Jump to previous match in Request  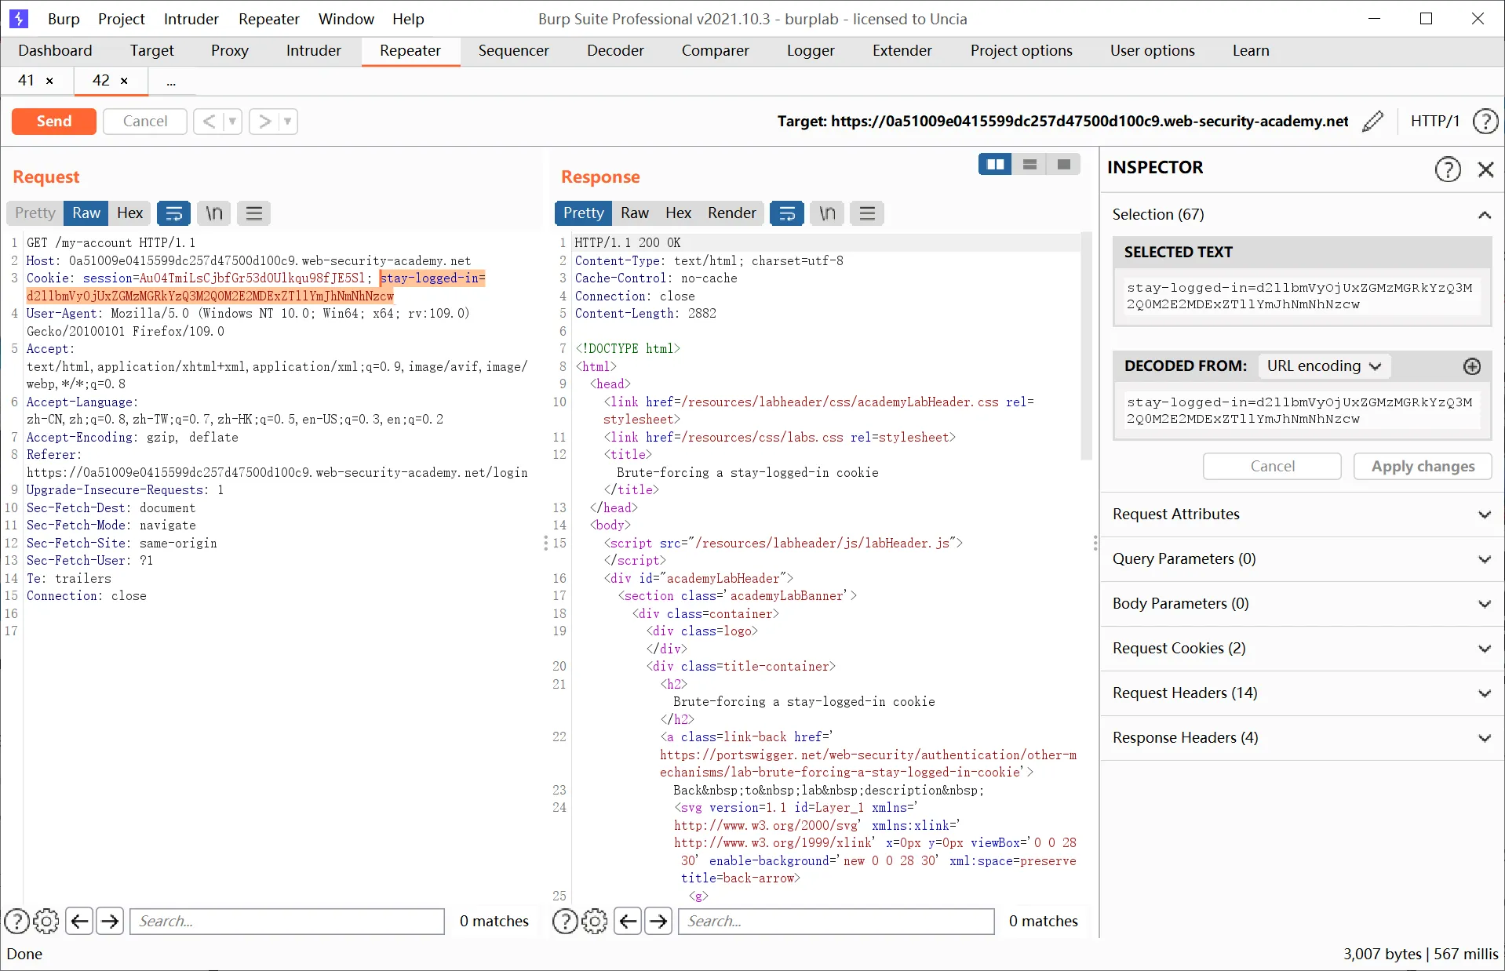(79, 921)
